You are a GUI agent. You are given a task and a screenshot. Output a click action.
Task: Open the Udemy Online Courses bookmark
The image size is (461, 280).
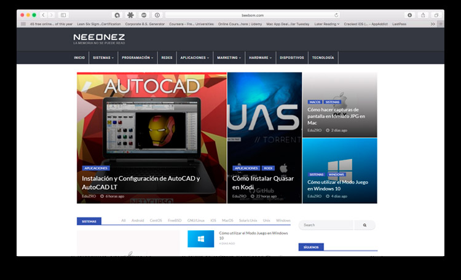[x=240, y=24]
